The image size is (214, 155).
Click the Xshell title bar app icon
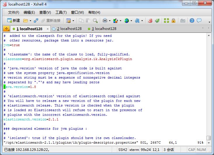point(5,4)
